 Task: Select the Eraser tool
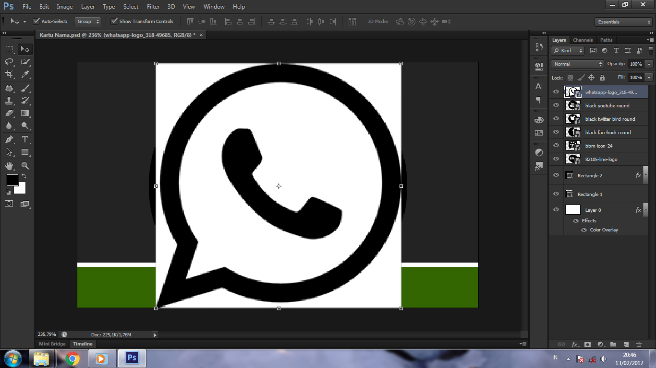pyautogui.click(x=9, y=114)
